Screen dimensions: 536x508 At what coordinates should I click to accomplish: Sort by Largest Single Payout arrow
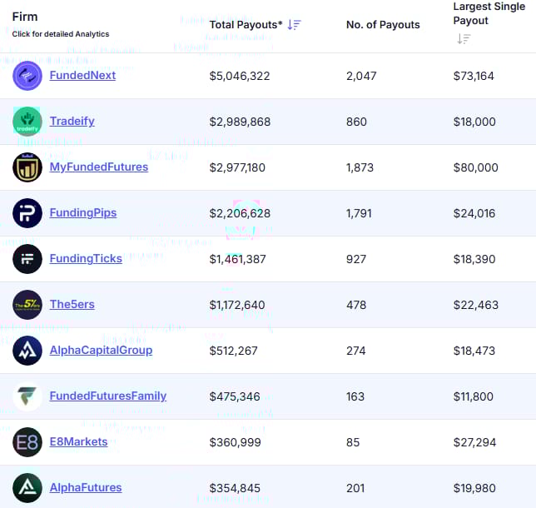pyautogui.click(x=464, y=38)
